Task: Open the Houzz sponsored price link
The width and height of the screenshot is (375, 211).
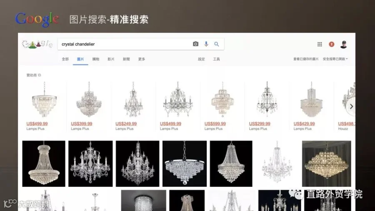Action: coord(347,124)
